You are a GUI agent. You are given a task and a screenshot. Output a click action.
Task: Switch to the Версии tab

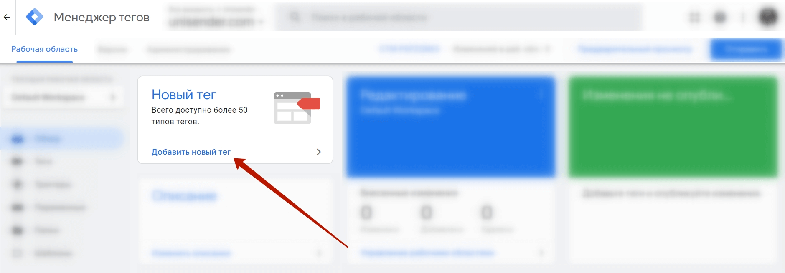click(x=112, y=50)
